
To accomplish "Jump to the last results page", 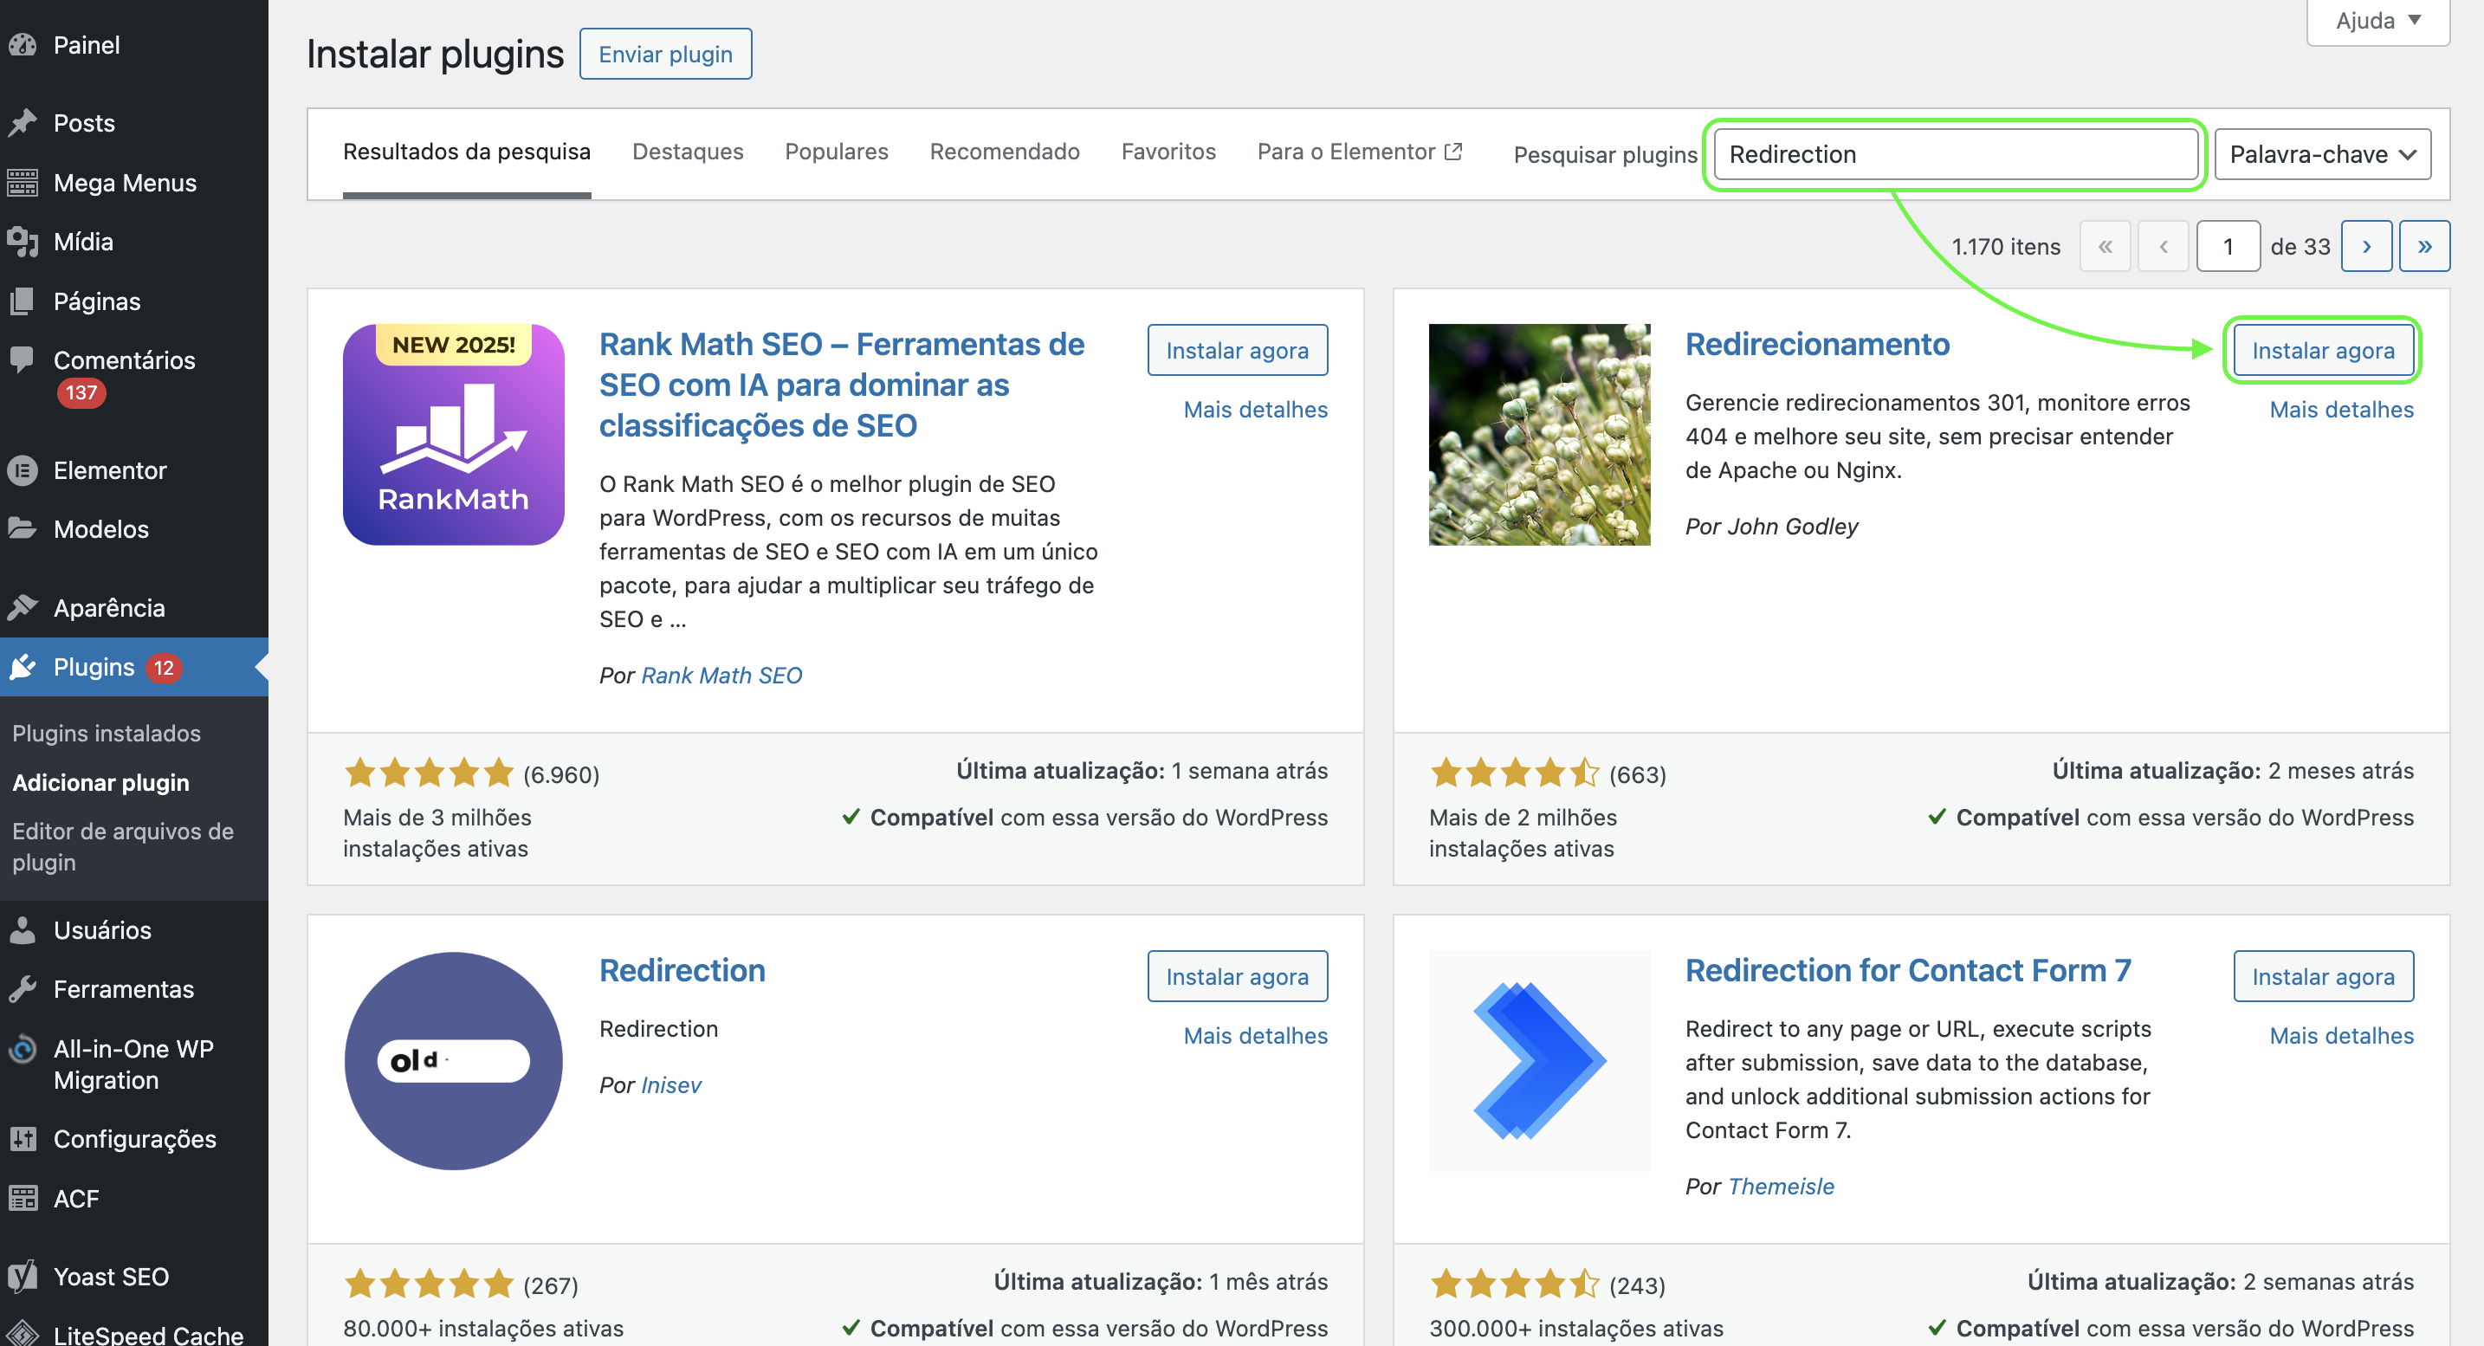I will click(2424, 246).
